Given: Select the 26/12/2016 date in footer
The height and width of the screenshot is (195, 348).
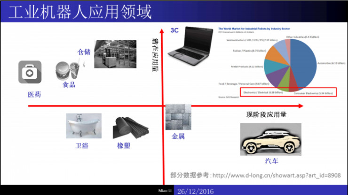Looking at the screenshot, I should pos(198,191).
